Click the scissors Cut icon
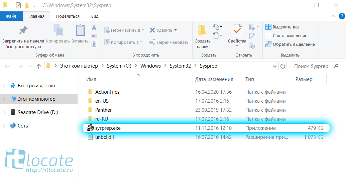Image resolution: width=346 pixels, height=180 pixels. tap(94, 27)
